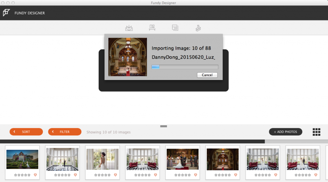Favorite the mansion garden photo with heart
This screenshot has height=182, width=328.
[35, 175]
